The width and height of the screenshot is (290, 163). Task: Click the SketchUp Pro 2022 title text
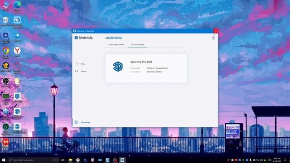141,62
